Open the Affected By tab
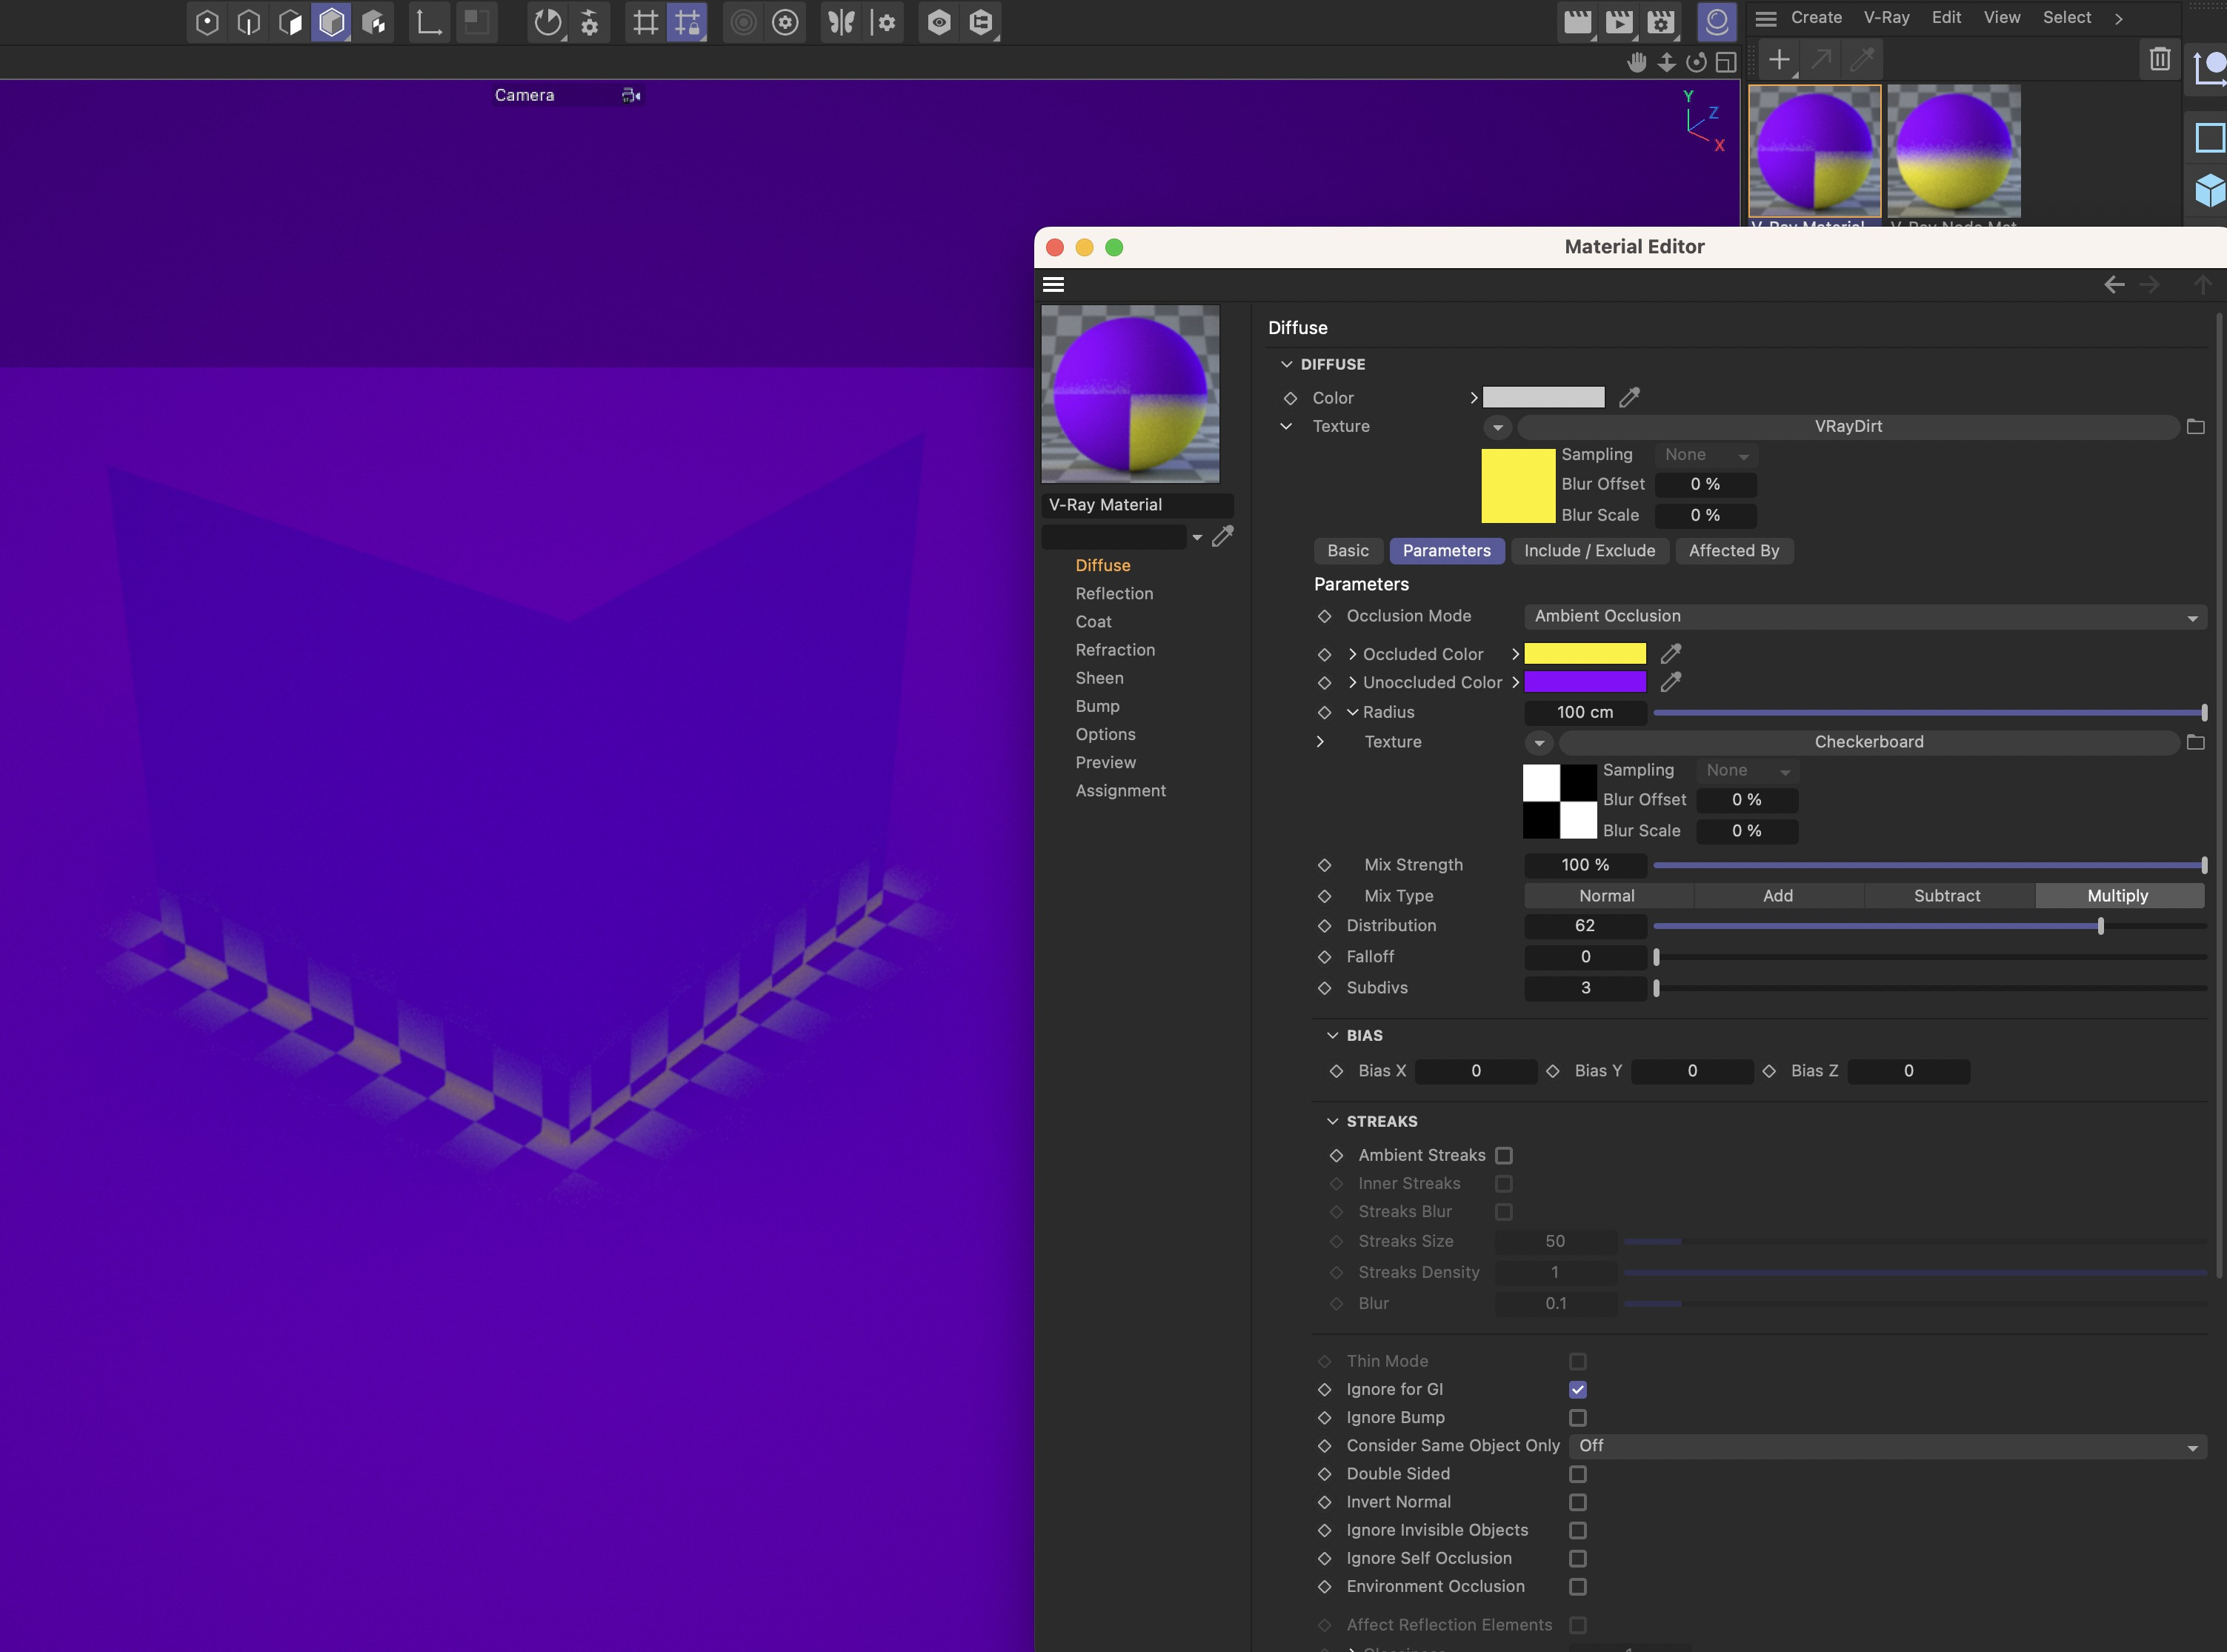The image size is (2227, 1652). (1734, 551)
